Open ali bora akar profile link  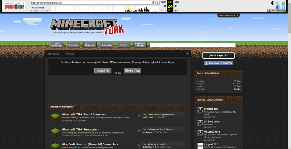tap(212, 122)
